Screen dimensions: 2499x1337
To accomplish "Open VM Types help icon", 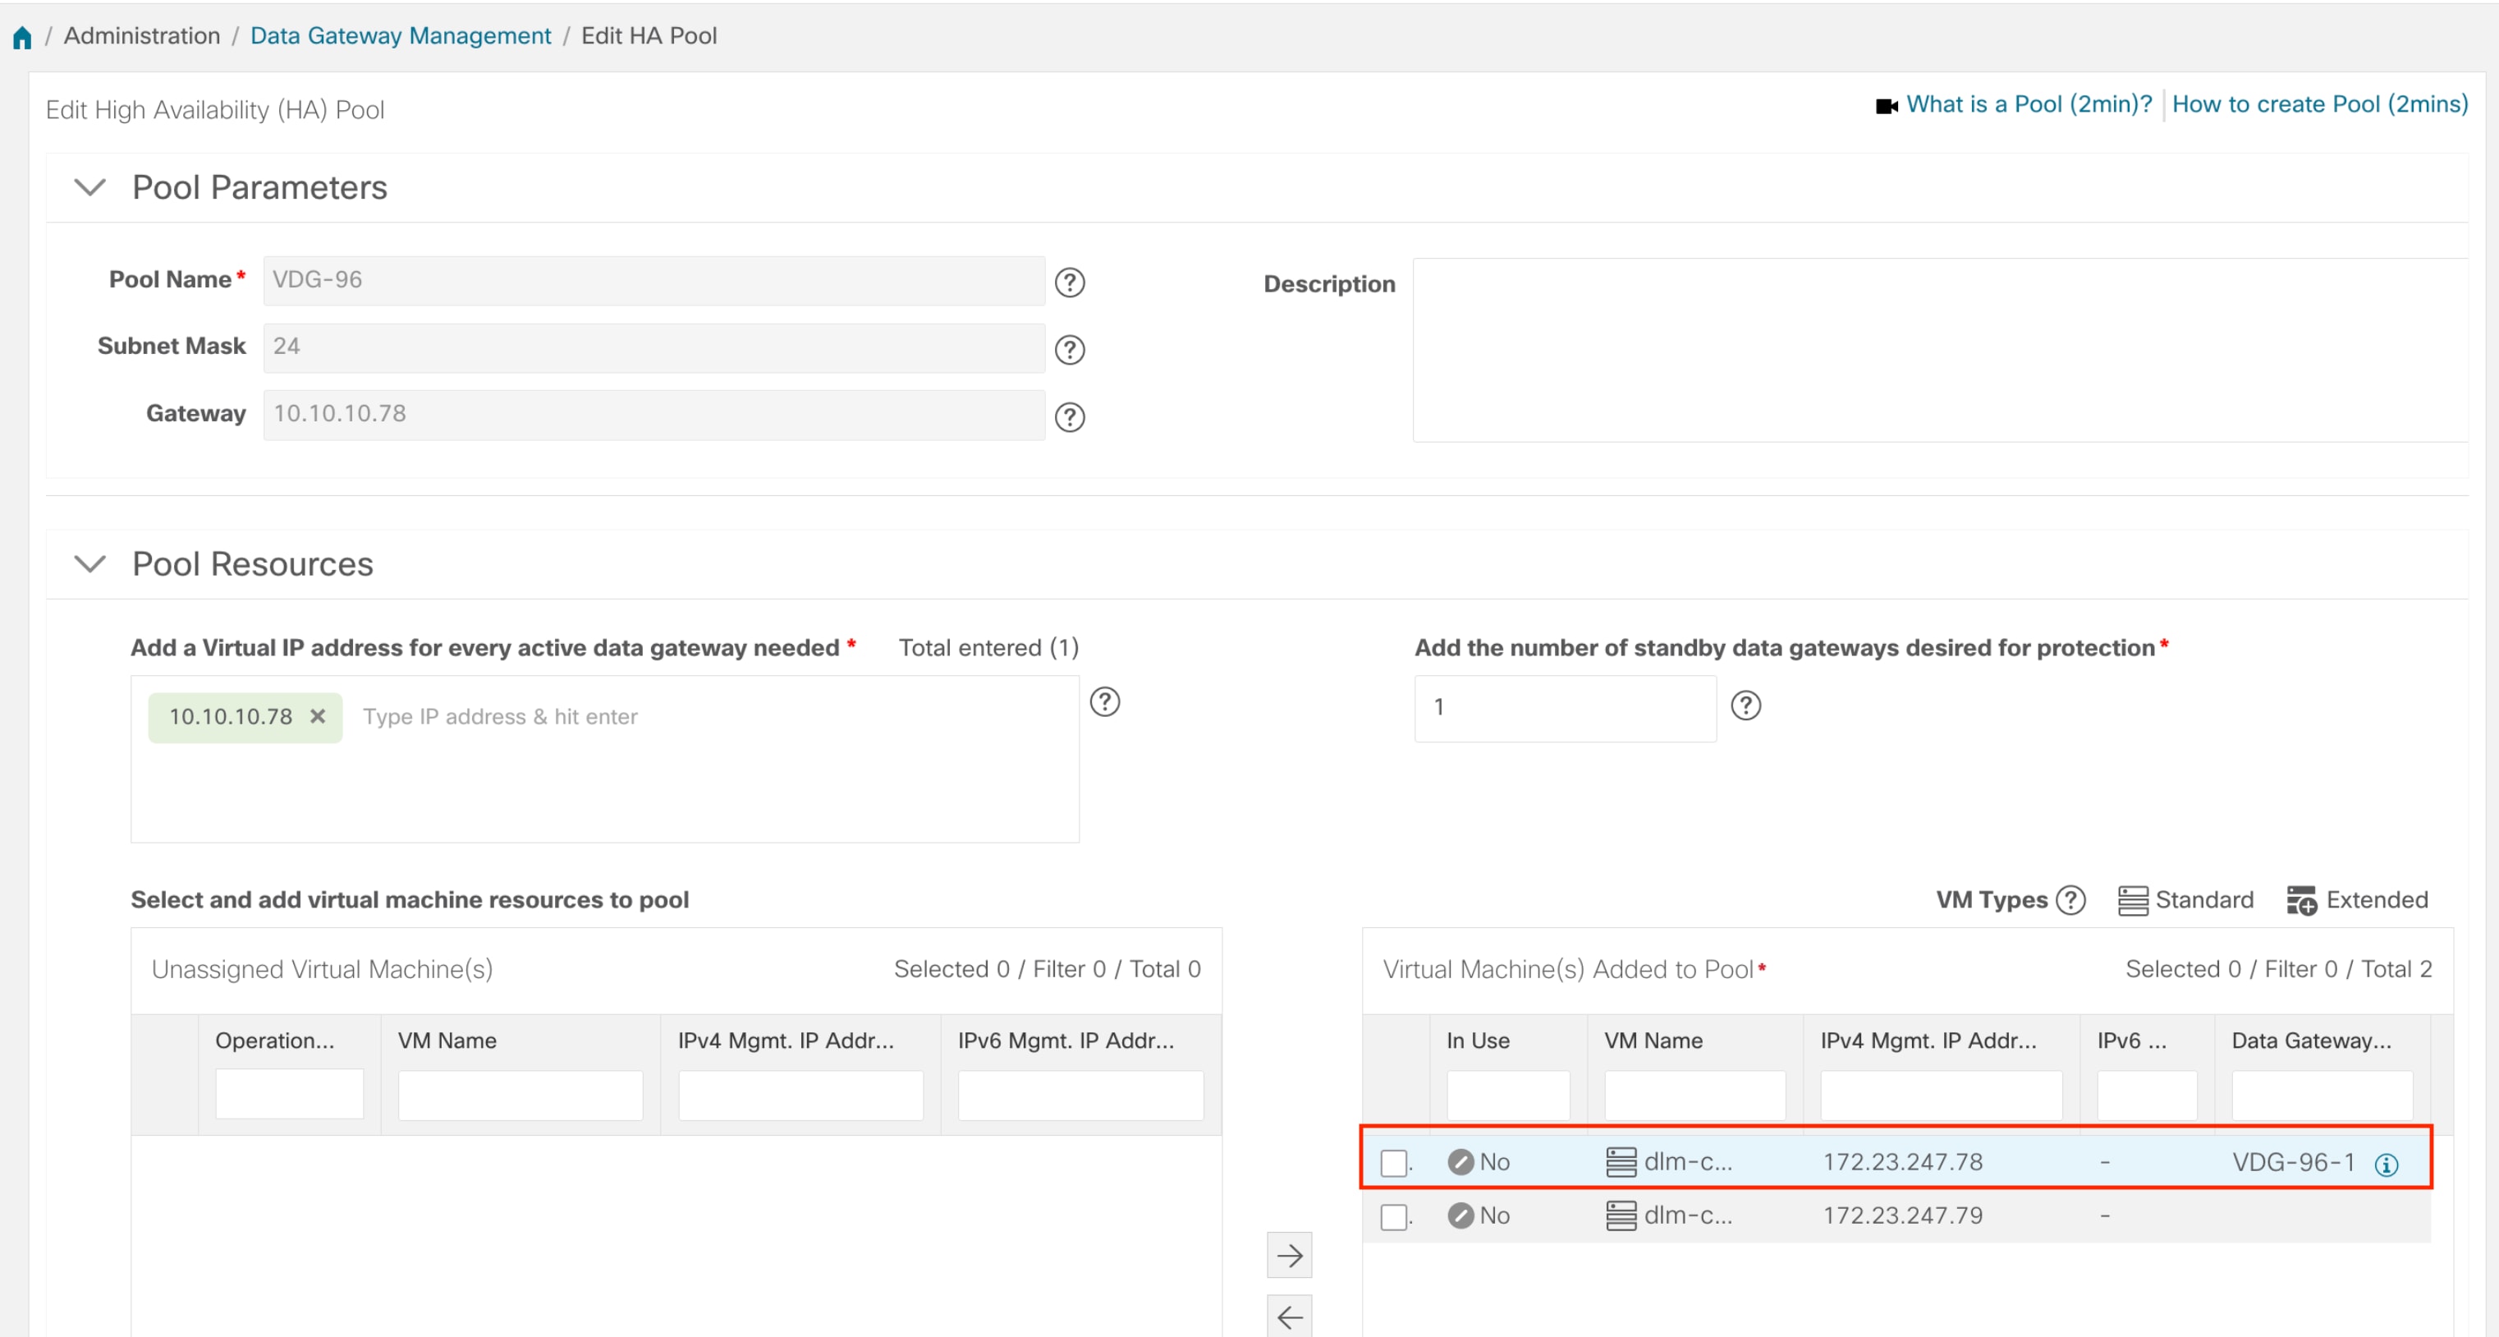I will point(2070,899).
